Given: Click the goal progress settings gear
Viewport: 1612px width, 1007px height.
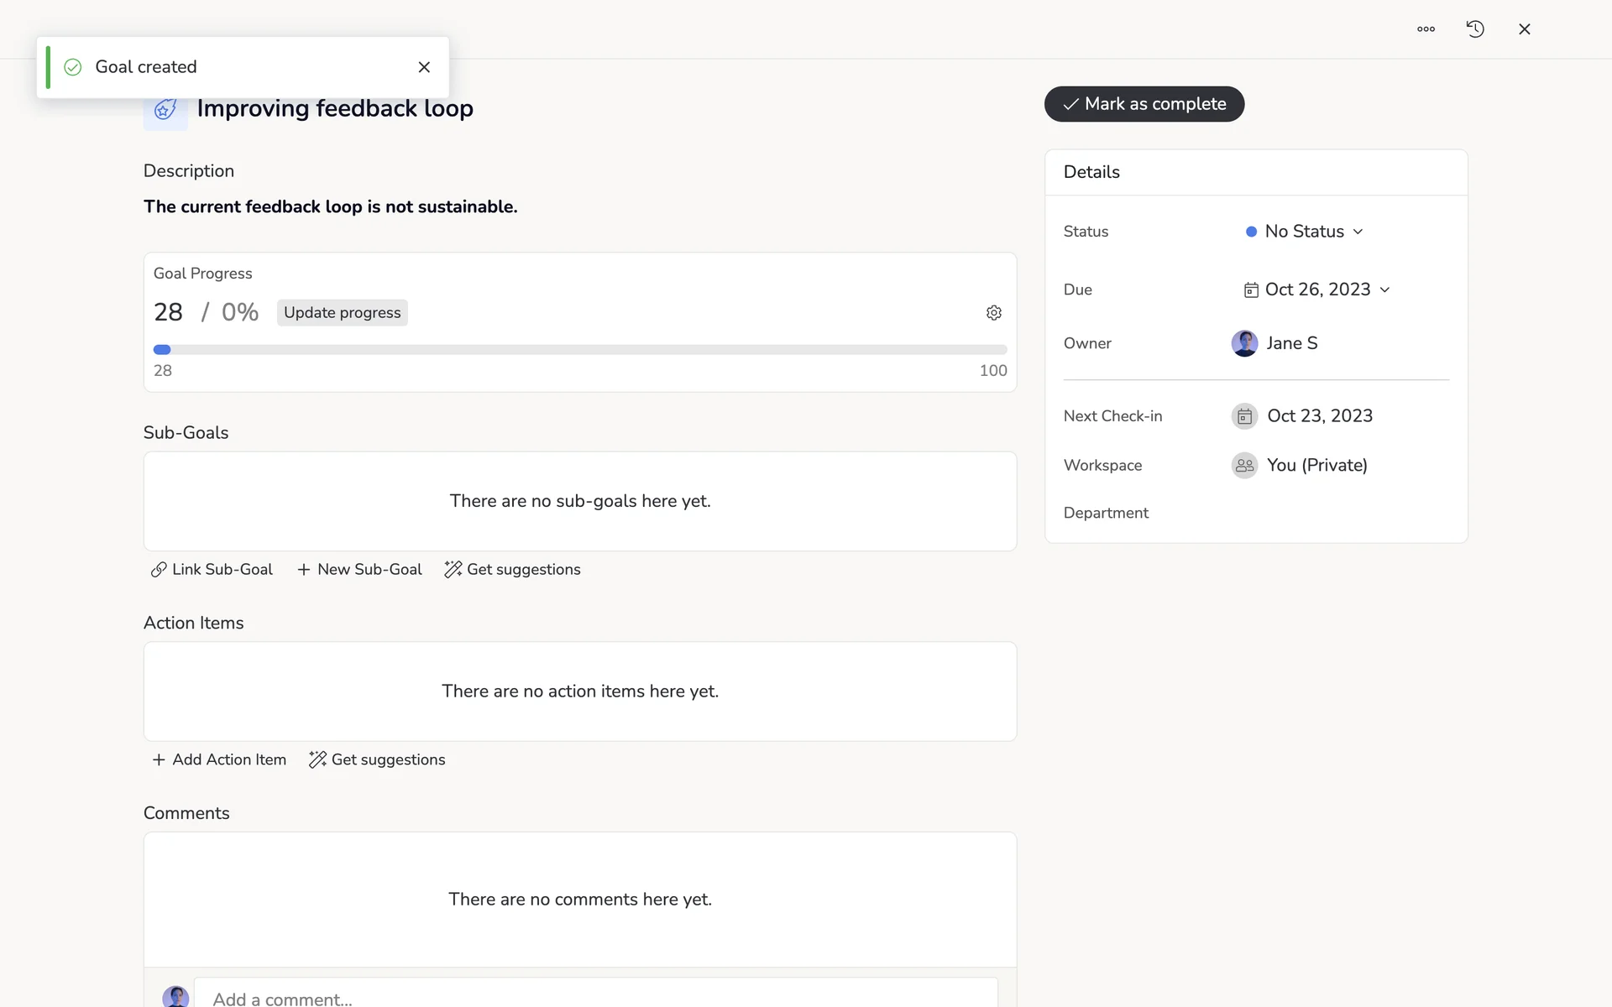Looking at the screenshot, I should [x=994, y=313].
